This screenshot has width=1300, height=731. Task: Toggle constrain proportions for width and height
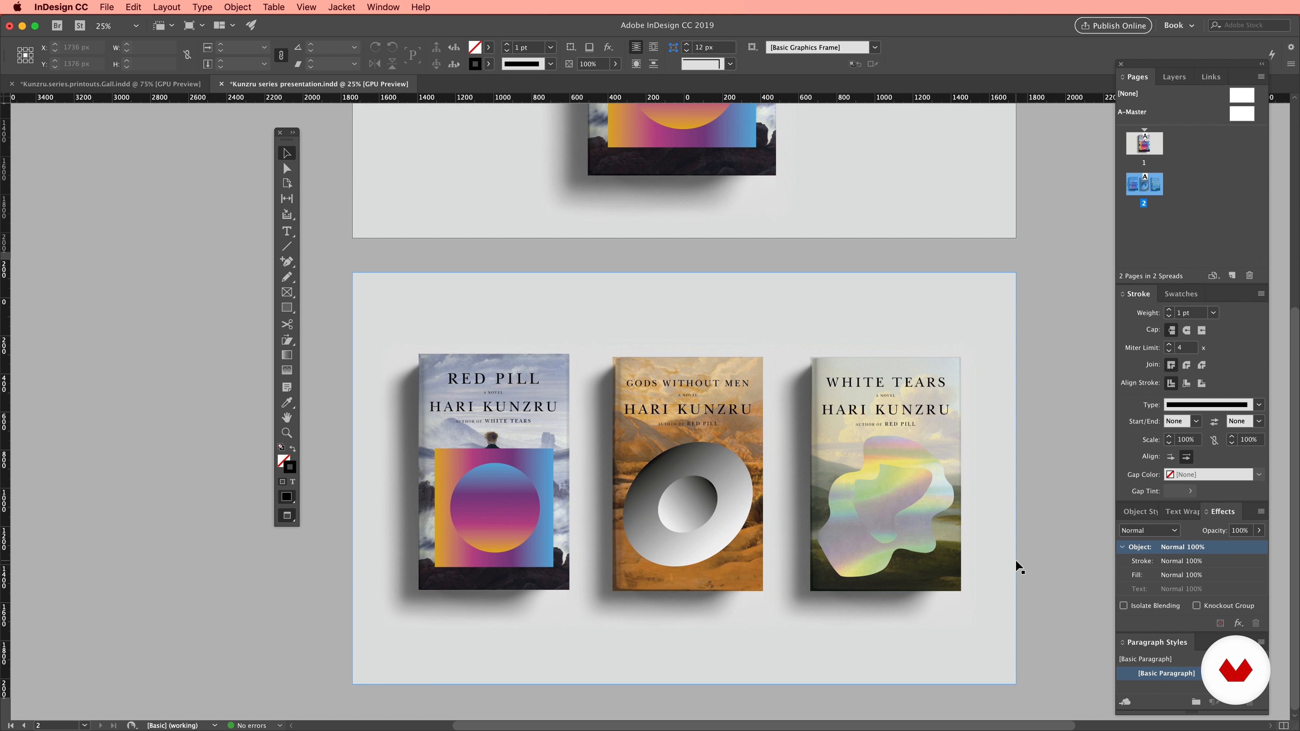pos(187,55)
